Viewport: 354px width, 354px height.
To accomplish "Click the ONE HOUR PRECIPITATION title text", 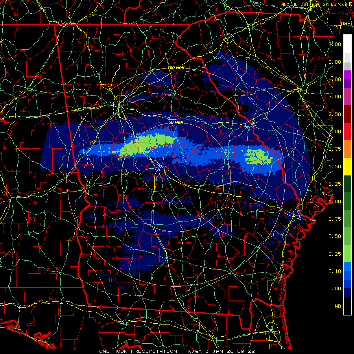I will click(138, 351).
